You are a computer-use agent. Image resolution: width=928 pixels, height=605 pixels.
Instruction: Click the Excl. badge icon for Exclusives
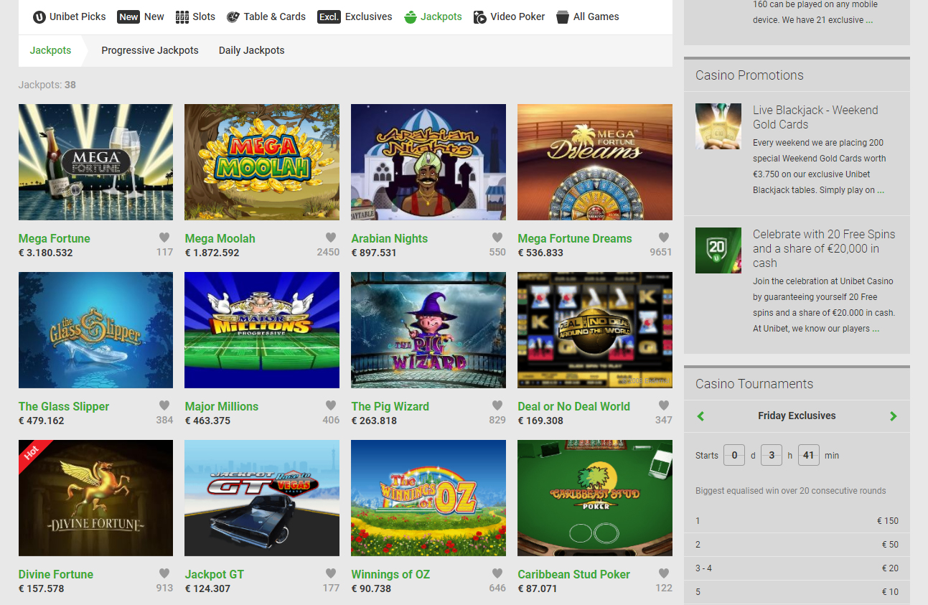[x=329, y=17]
